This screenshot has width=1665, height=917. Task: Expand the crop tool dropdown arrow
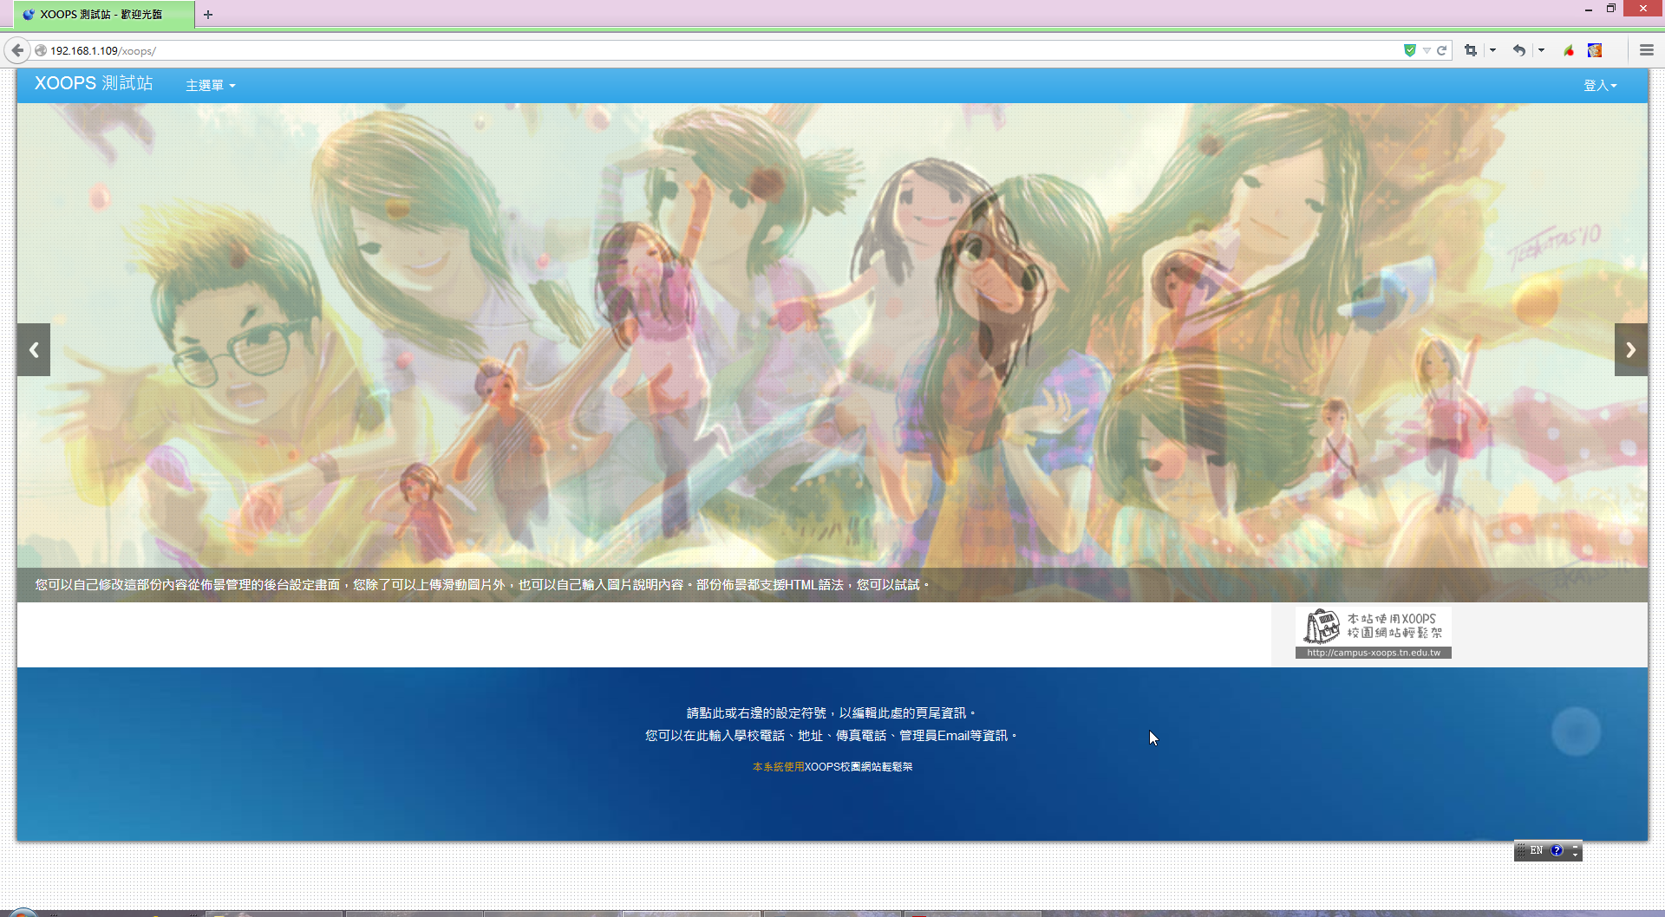click(x=1492, y=50)
